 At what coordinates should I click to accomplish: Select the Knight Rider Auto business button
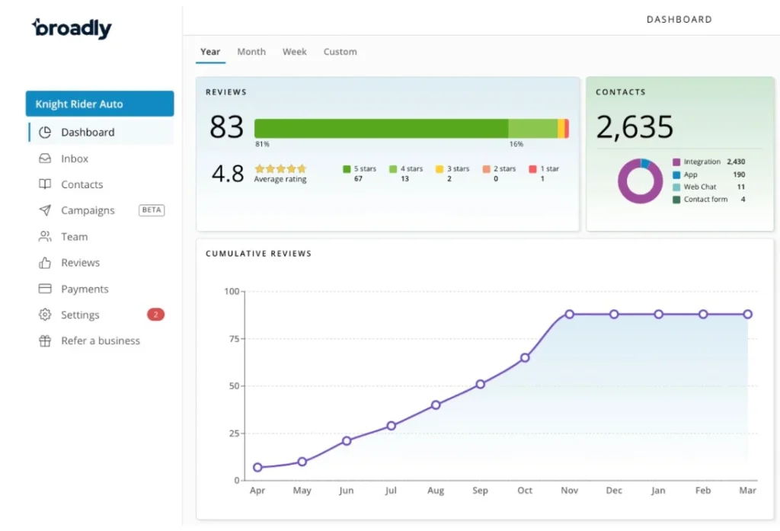(100, 104)
